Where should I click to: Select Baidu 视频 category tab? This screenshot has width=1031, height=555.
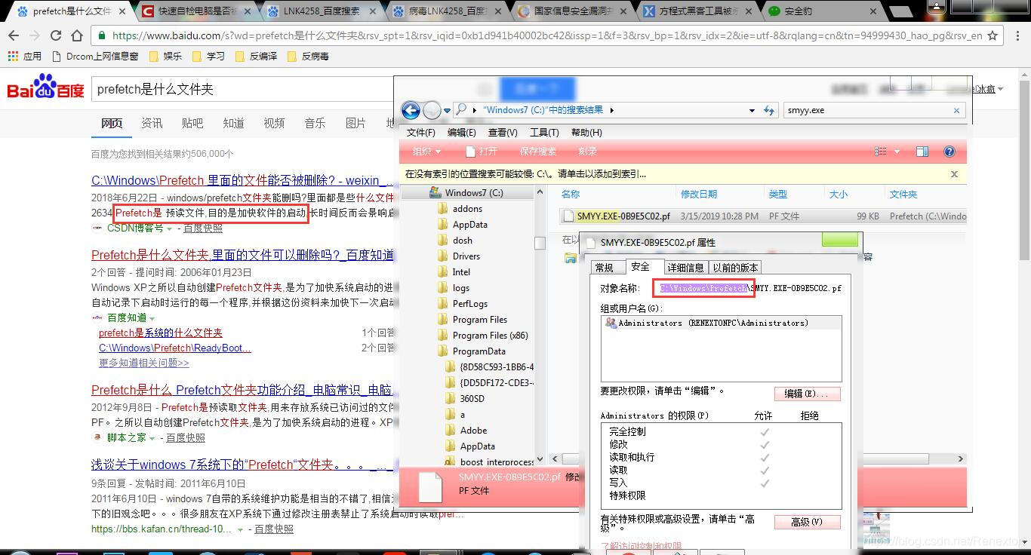point(274,123)
